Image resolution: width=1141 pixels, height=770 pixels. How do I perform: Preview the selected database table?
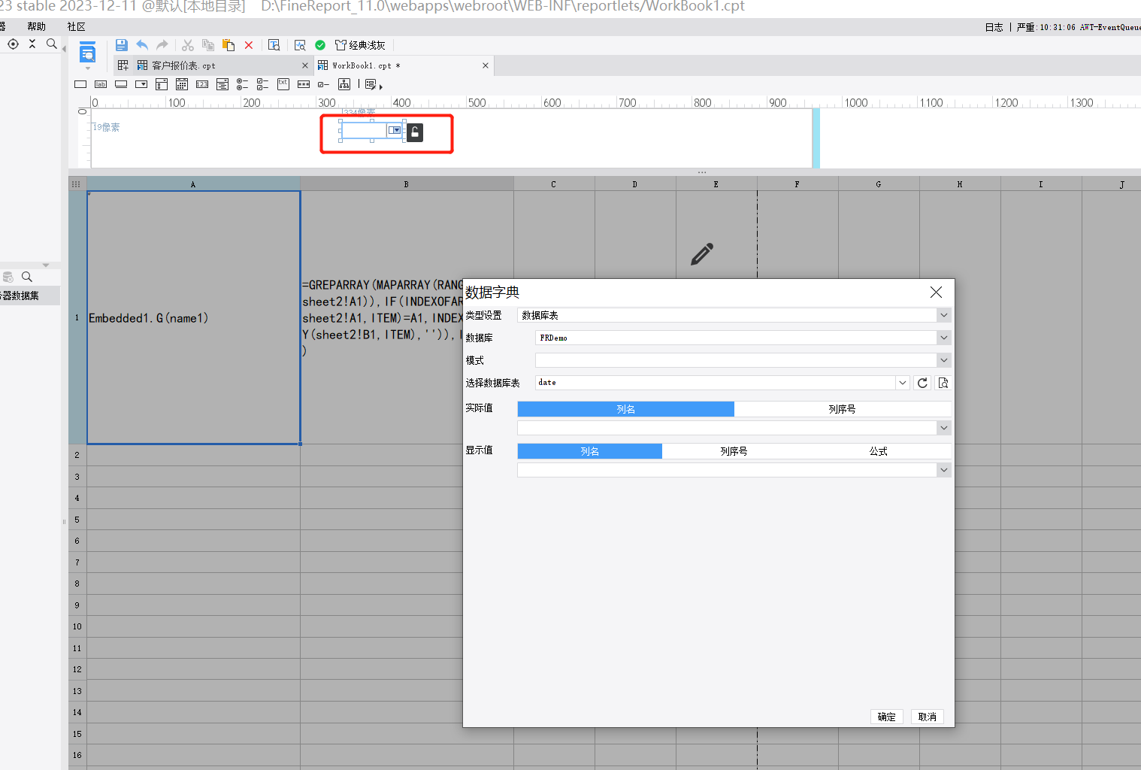coord(943,383)
